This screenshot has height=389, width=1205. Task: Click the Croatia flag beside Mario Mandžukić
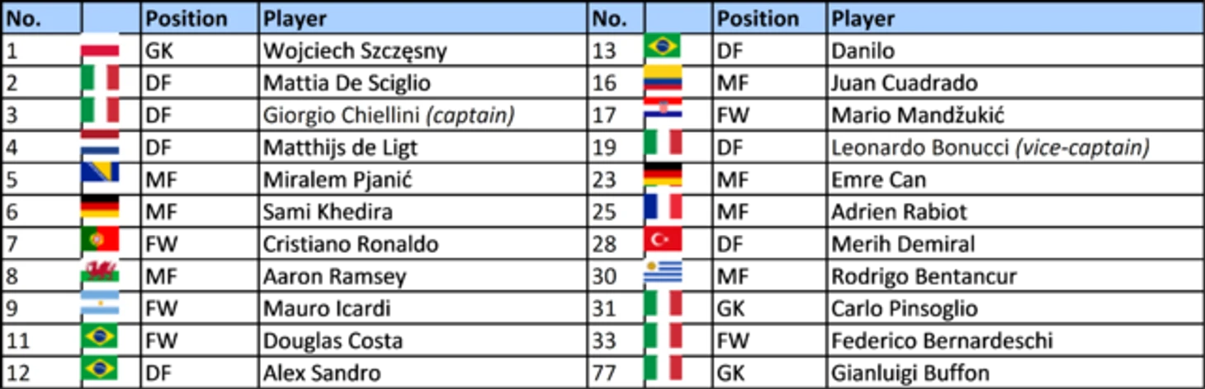pyautogui.click(x=663, y=110)
